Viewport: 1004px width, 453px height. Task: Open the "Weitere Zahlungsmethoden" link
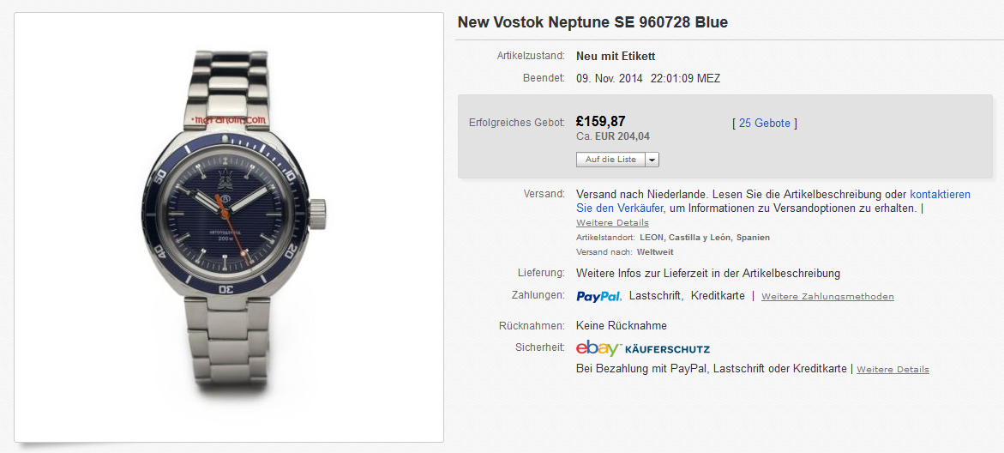click(x=827, y=297)
